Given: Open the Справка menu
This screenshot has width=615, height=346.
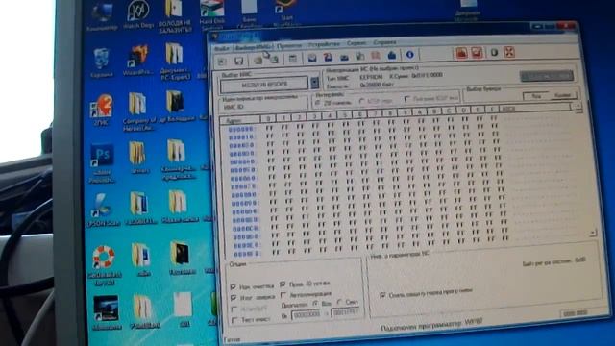Looking at the screenshot, I should [x=384, y=41].
